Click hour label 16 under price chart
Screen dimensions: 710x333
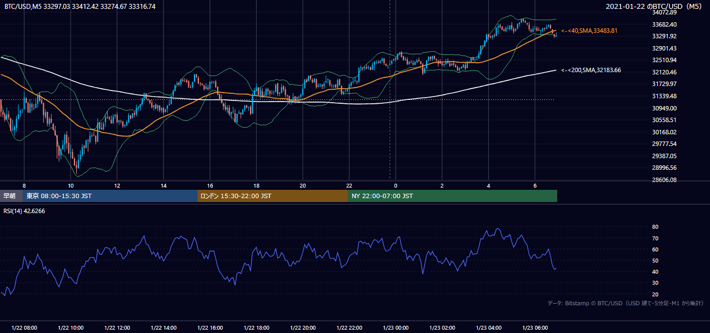(x=210, y=185)
